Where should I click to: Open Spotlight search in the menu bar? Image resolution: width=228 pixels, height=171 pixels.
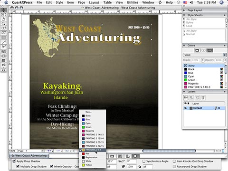pos(222,2)
